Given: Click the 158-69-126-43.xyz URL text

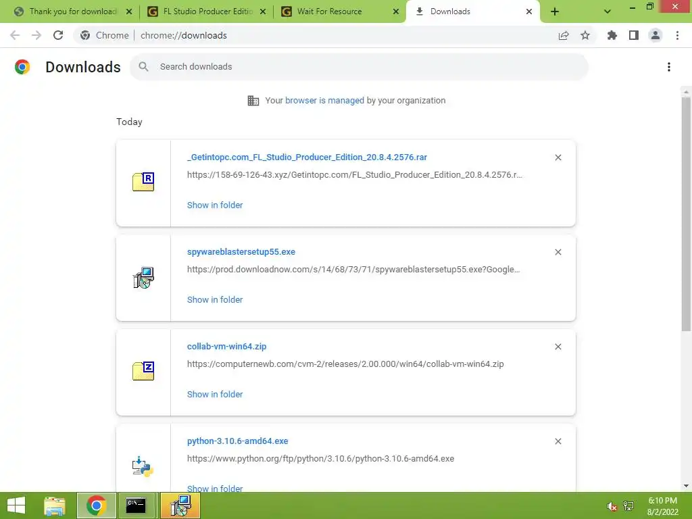Looking at the screenshot, I should (354, 175).
